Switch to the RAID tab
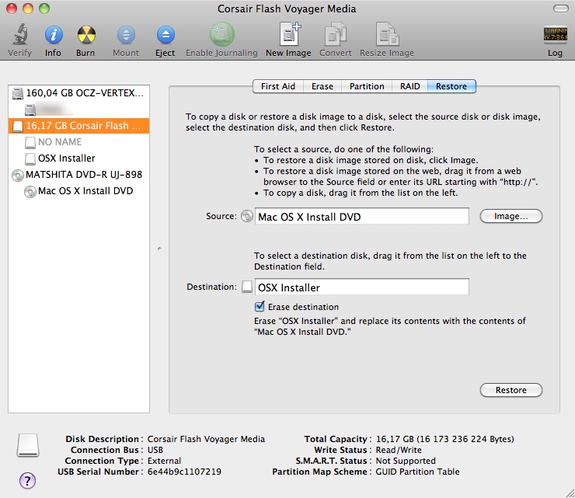This screenshot has height=498, width=575. (409, 86)
